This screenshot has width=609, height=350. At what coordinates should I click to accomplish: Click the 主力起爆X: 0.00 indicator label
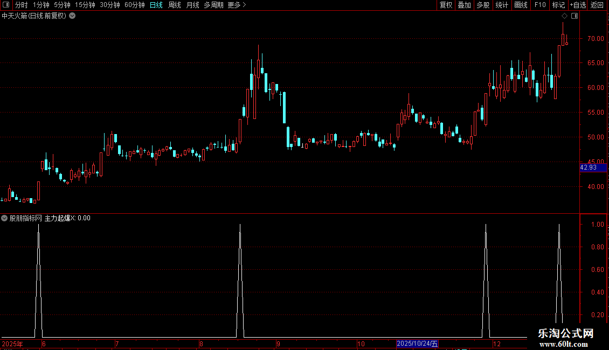[x=67, y=218]
